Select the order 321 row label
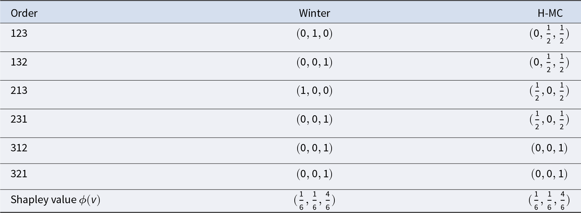Viewport: 581px width, 213px height. point(19,174)
